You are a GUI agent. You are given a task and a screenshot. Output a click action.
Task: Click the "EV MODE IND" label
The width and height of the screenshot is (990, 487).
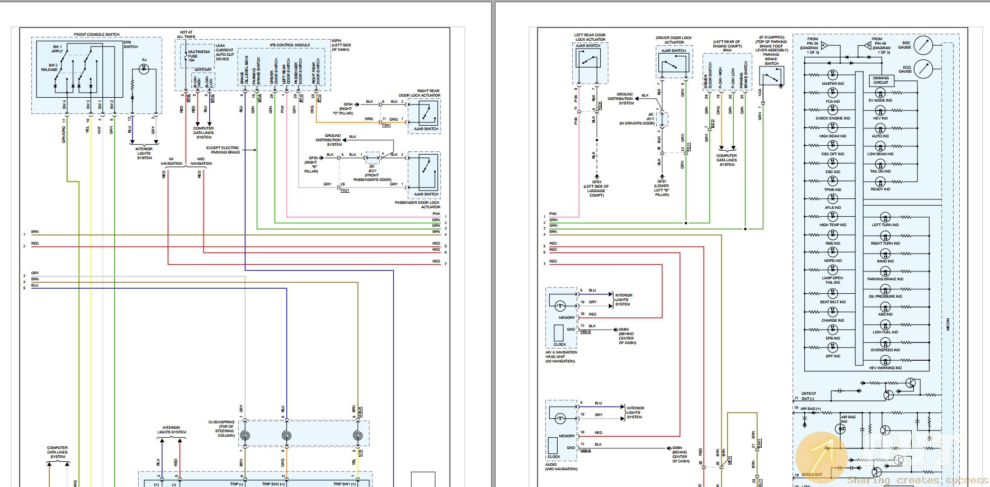click(880, 101)
